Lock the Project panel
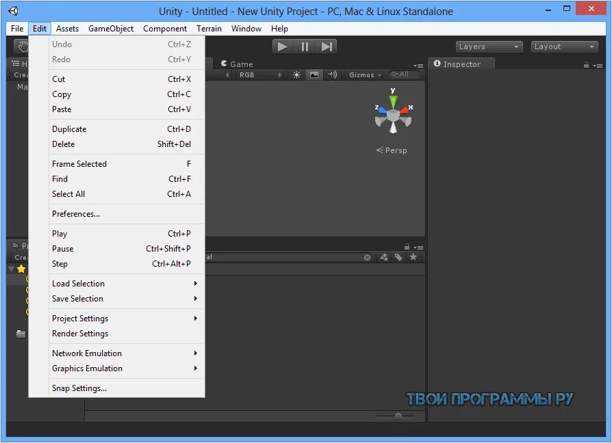This screenshot has width=612, height=443. pyautogui.click(x=407, y=247)
